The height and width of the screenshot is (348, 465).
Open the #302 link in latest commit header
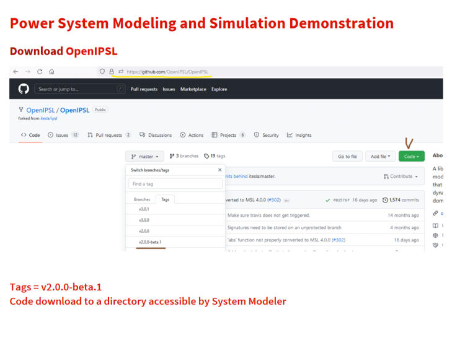point(274,200)
